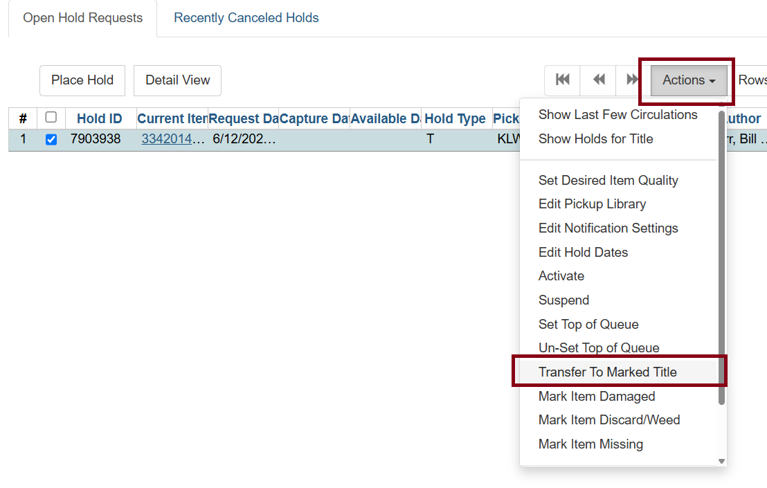Image resolution: width=767 pixels, height=488 pixels.
Task: Toggle the select-all header checkbox
Action: pos(51,118)
